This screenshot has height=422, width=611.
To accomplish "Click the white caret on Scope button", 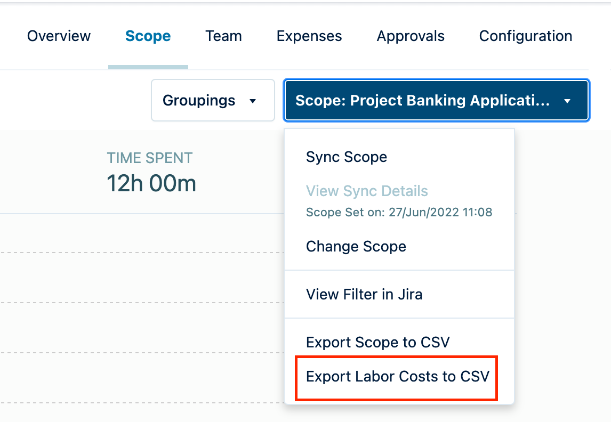I will point(567,101).
